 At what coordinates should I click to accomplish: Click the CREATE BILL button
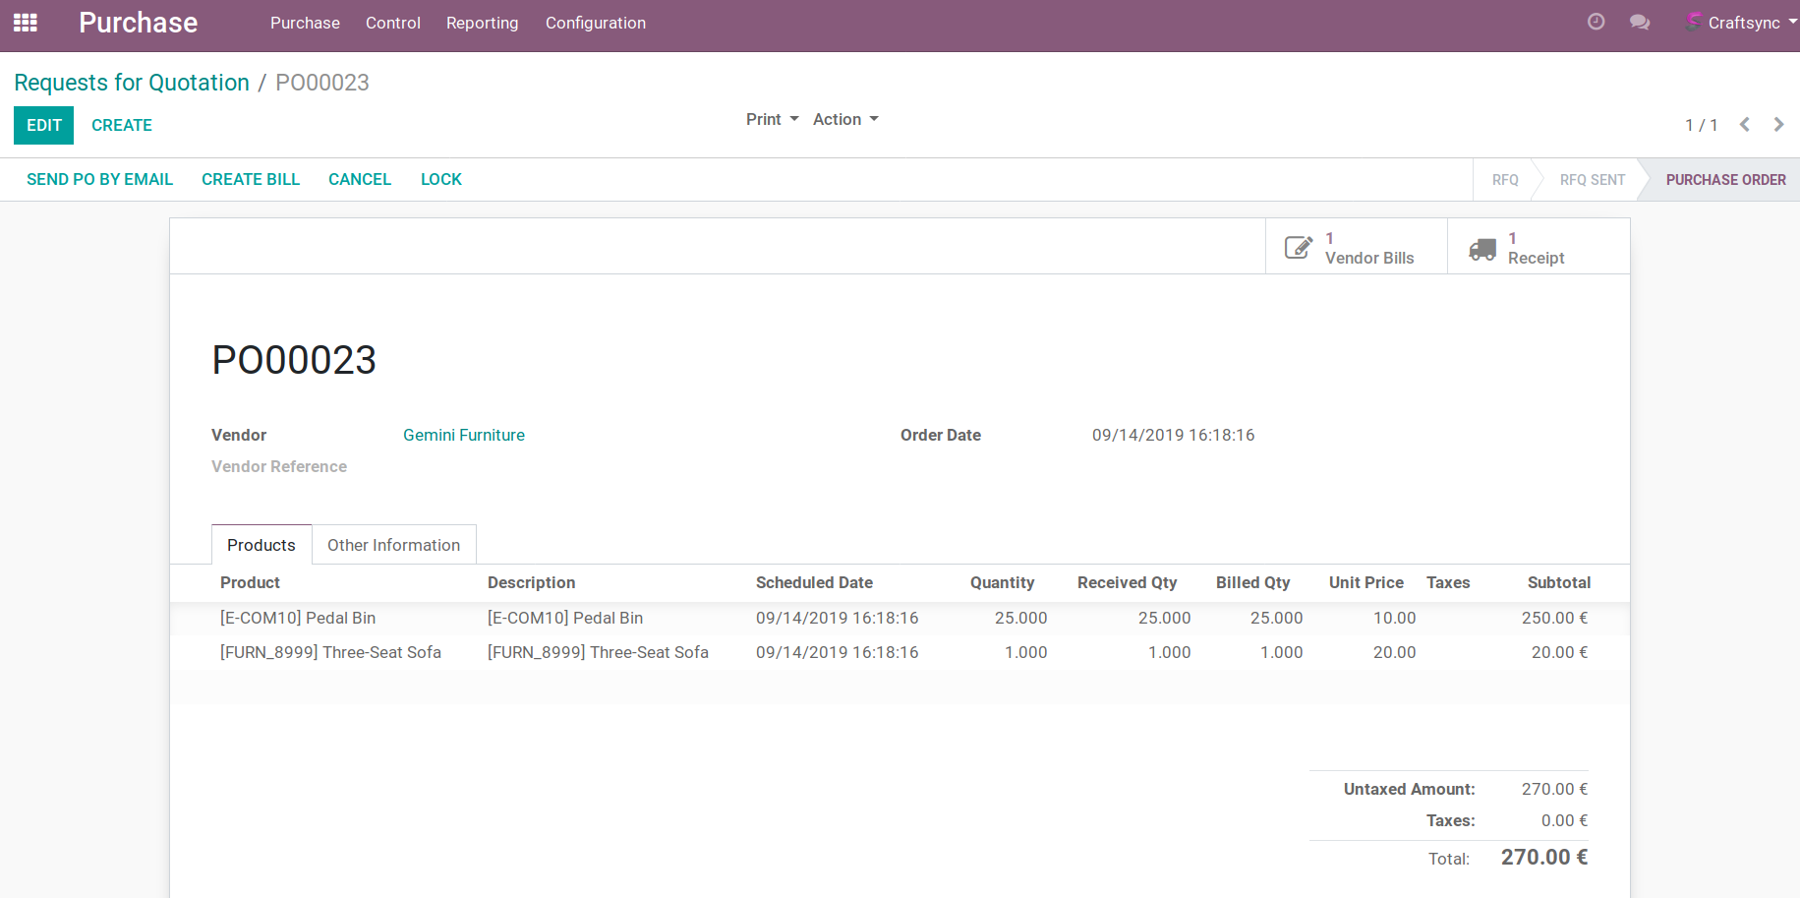click(251, 179)
